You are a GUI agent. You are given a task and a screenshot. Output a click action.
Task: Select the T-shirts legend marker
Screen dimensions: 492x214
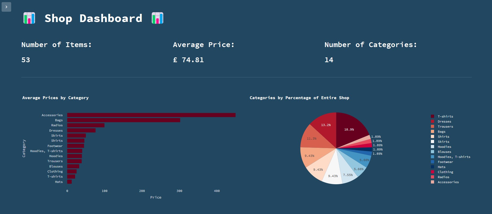pos(433,116)
